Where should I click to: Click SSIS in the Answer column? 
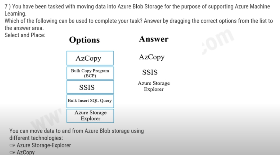(x=150, y=72)
